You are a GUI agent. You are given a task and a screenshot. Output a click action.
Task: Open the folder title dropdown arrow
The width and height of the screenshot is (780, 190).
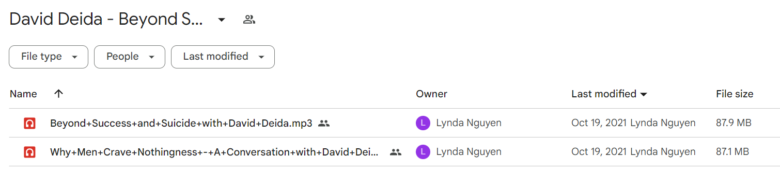(x=222, y=20)
